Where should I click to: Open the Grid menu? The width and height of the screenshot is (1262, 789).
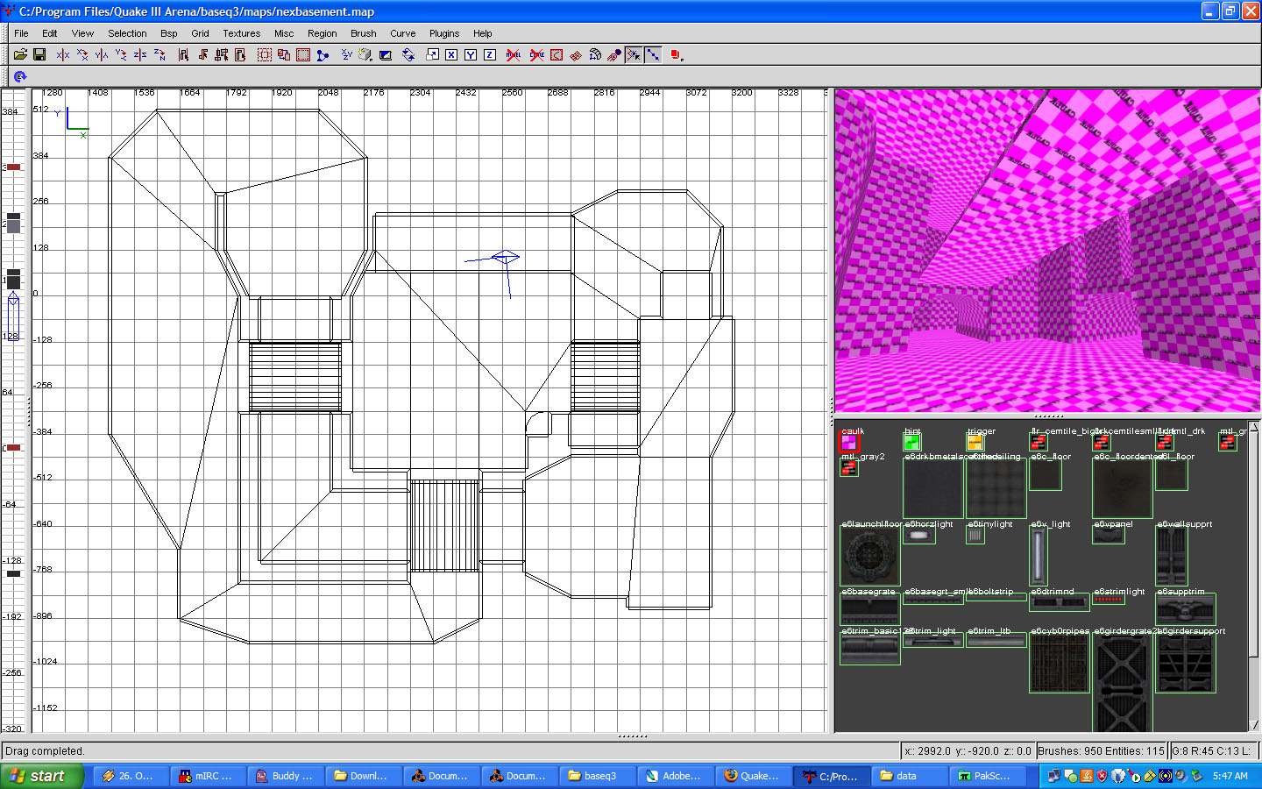pyautogui.click(x=201, y=33)
